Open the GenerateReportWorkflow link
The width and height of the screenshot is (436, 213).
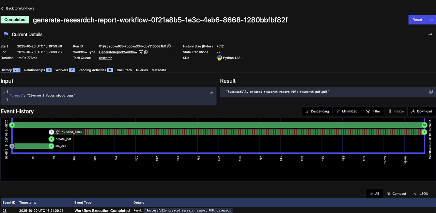point(118,52)
